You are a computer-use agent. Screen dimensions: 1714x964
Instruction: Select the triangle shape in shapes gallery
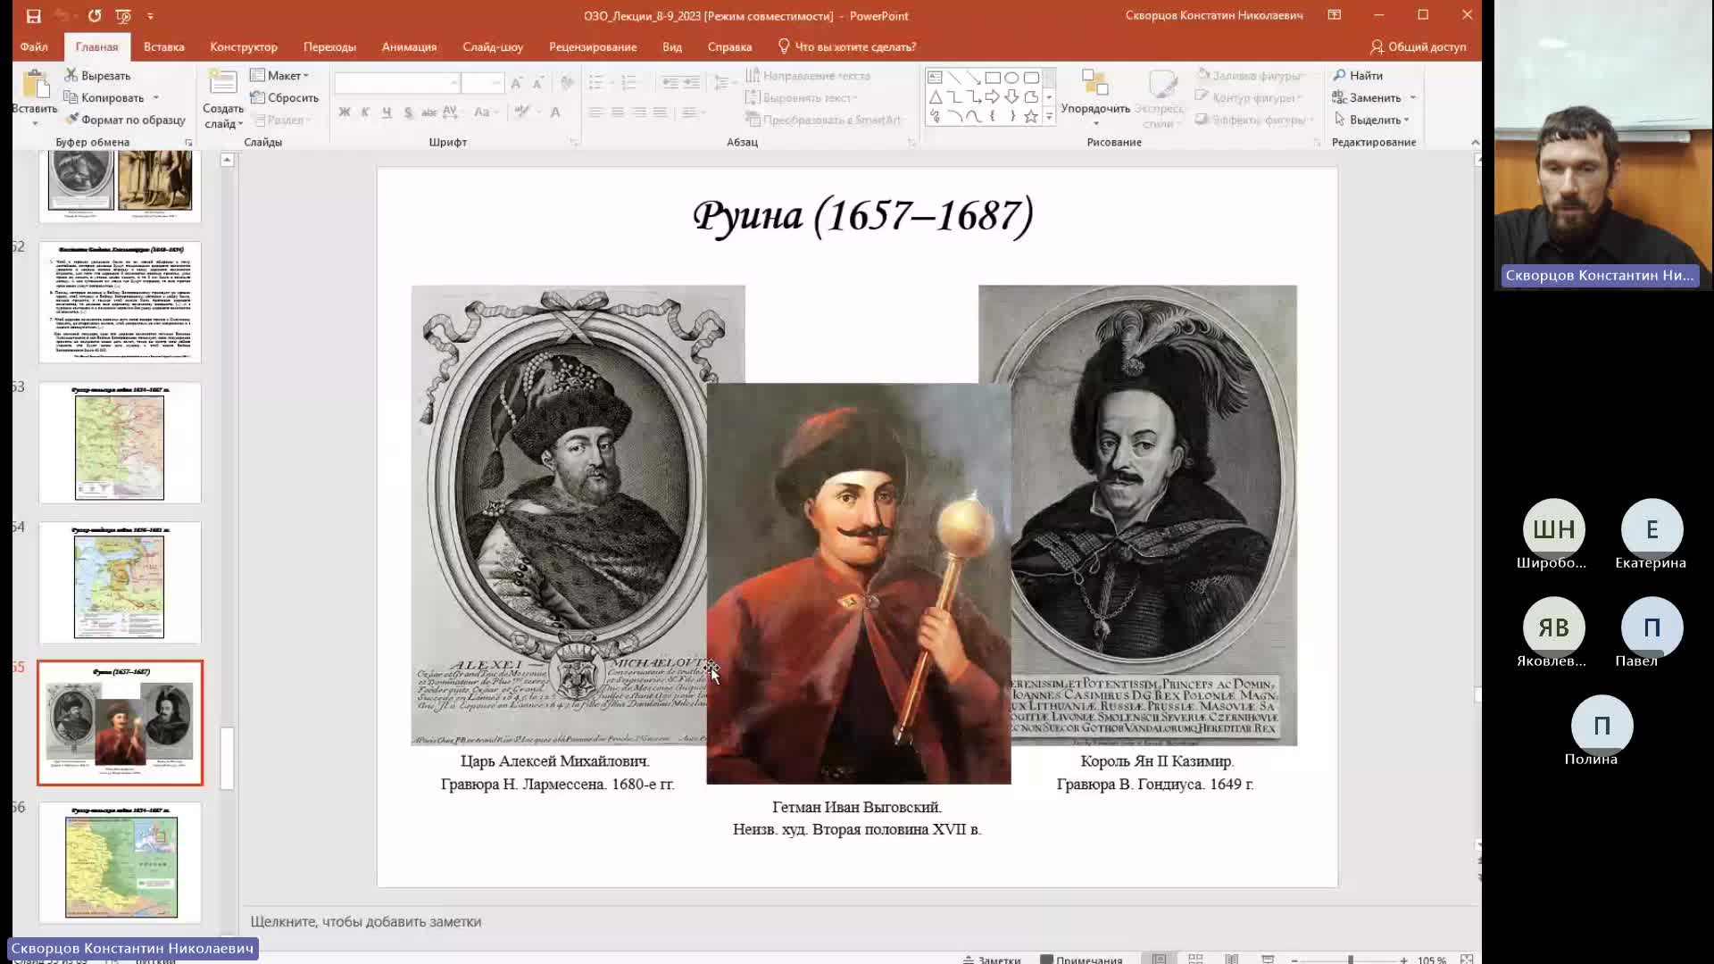pos(935,96)
